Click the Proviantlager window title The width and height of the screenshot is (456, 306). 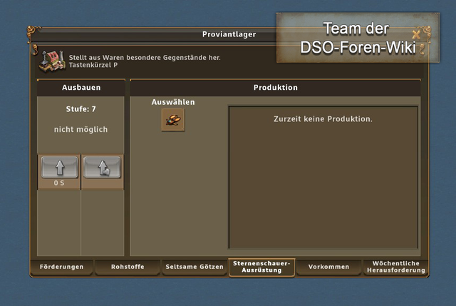coord(229,34)
